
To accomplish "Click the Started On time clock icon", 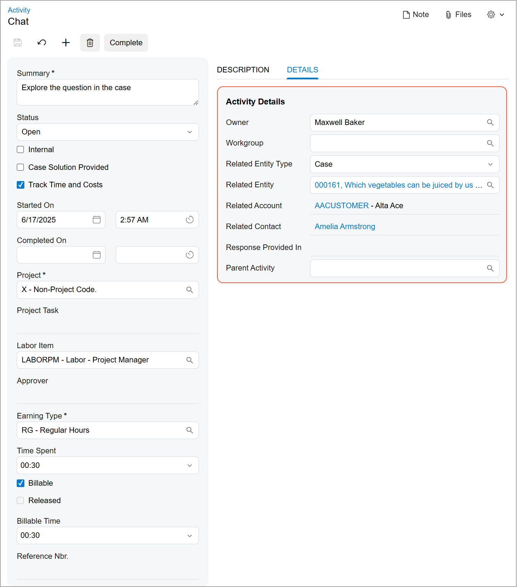I will pos(190,220).
